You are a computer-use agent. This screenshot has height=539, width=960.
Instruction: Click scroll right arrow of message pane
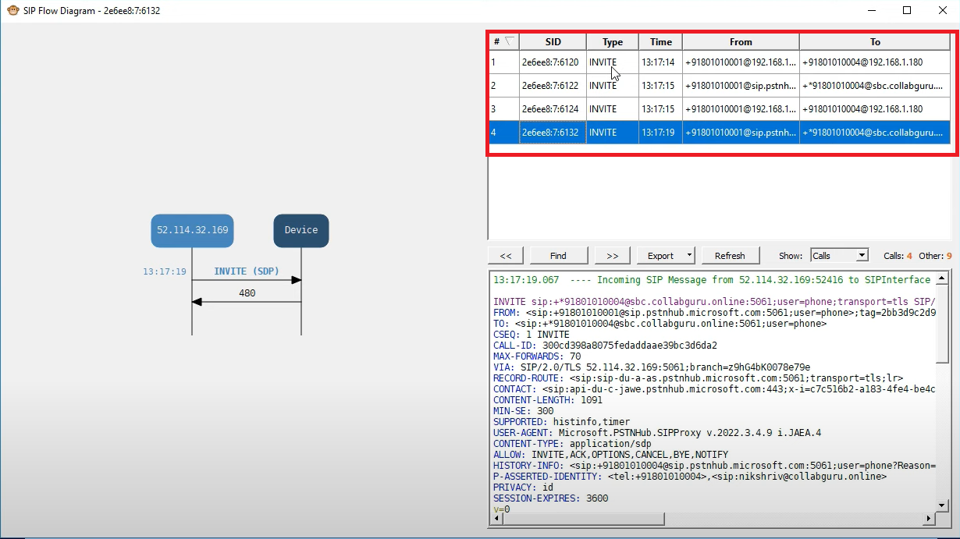click(929, 519)
